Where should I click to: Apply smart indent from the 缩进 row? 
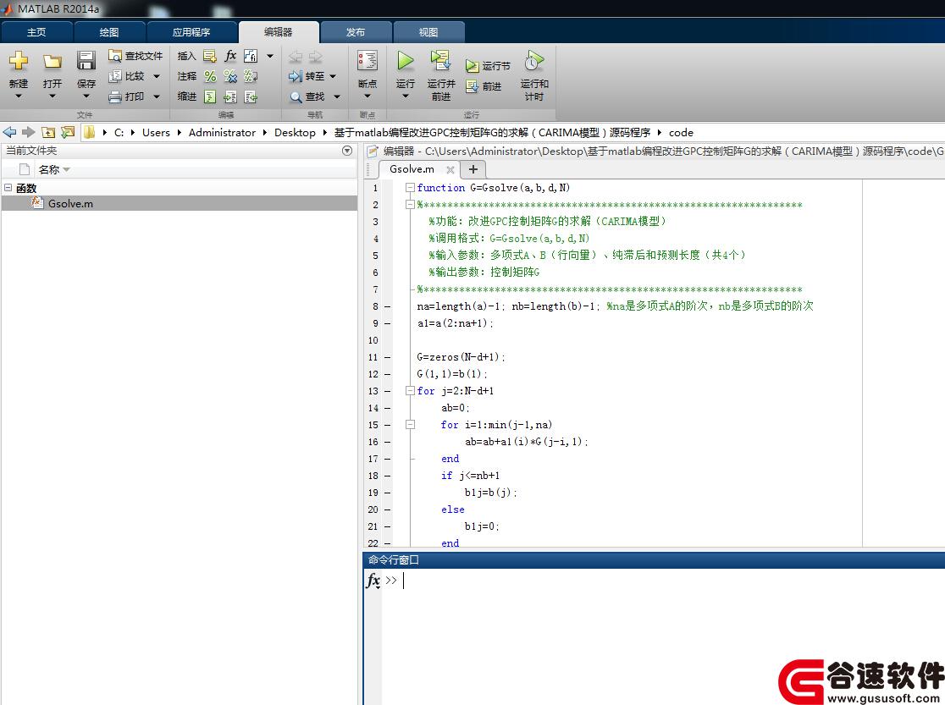[210, 96]
